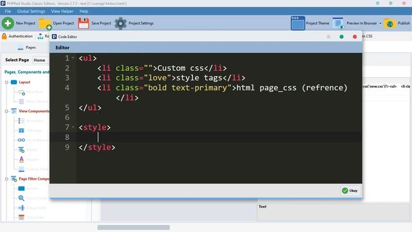The image size is (412, 232).
Task: Collapse the Page Filter Components node
Action: click(6, 179)
